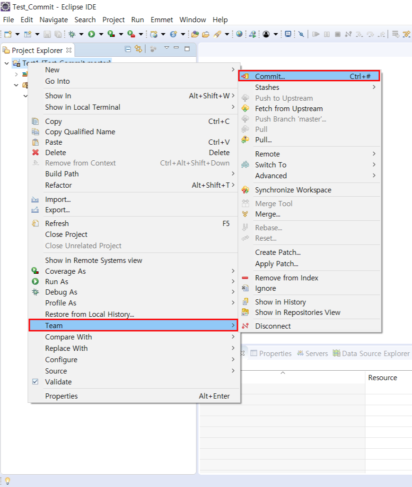412x487 pixels.
Task: Click the Run External Tools toolbar icon
Action: (x=131, y=34)
